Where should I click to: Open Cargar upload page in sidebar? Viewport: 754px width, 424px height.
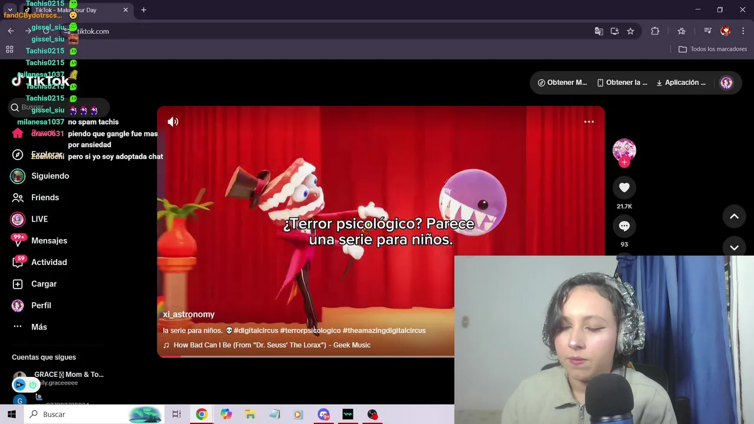[34, 284]
